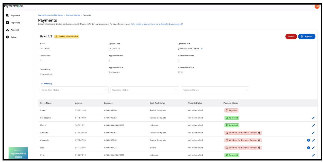This screenshot has height=162, width=323.
Task: Sort by Amount column header
Action: tap(79, 103)
